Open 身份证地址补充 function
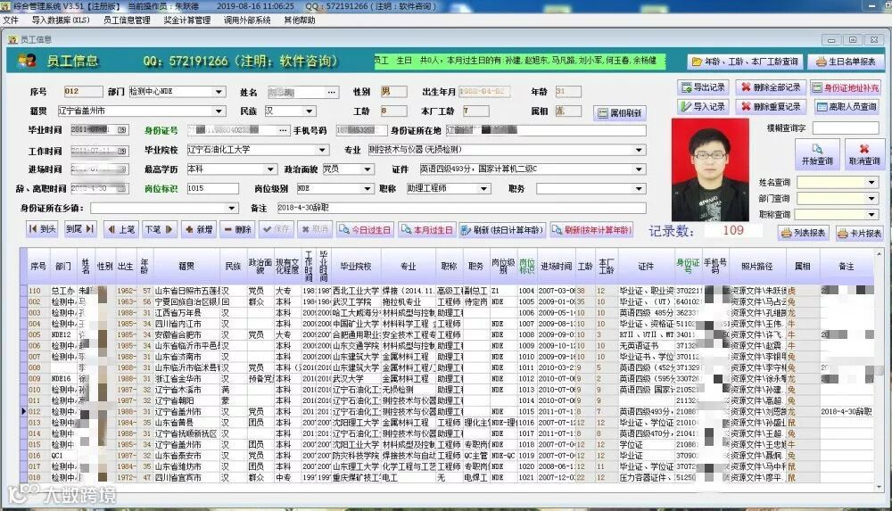892x511 pixels. (x=846, y=87)
